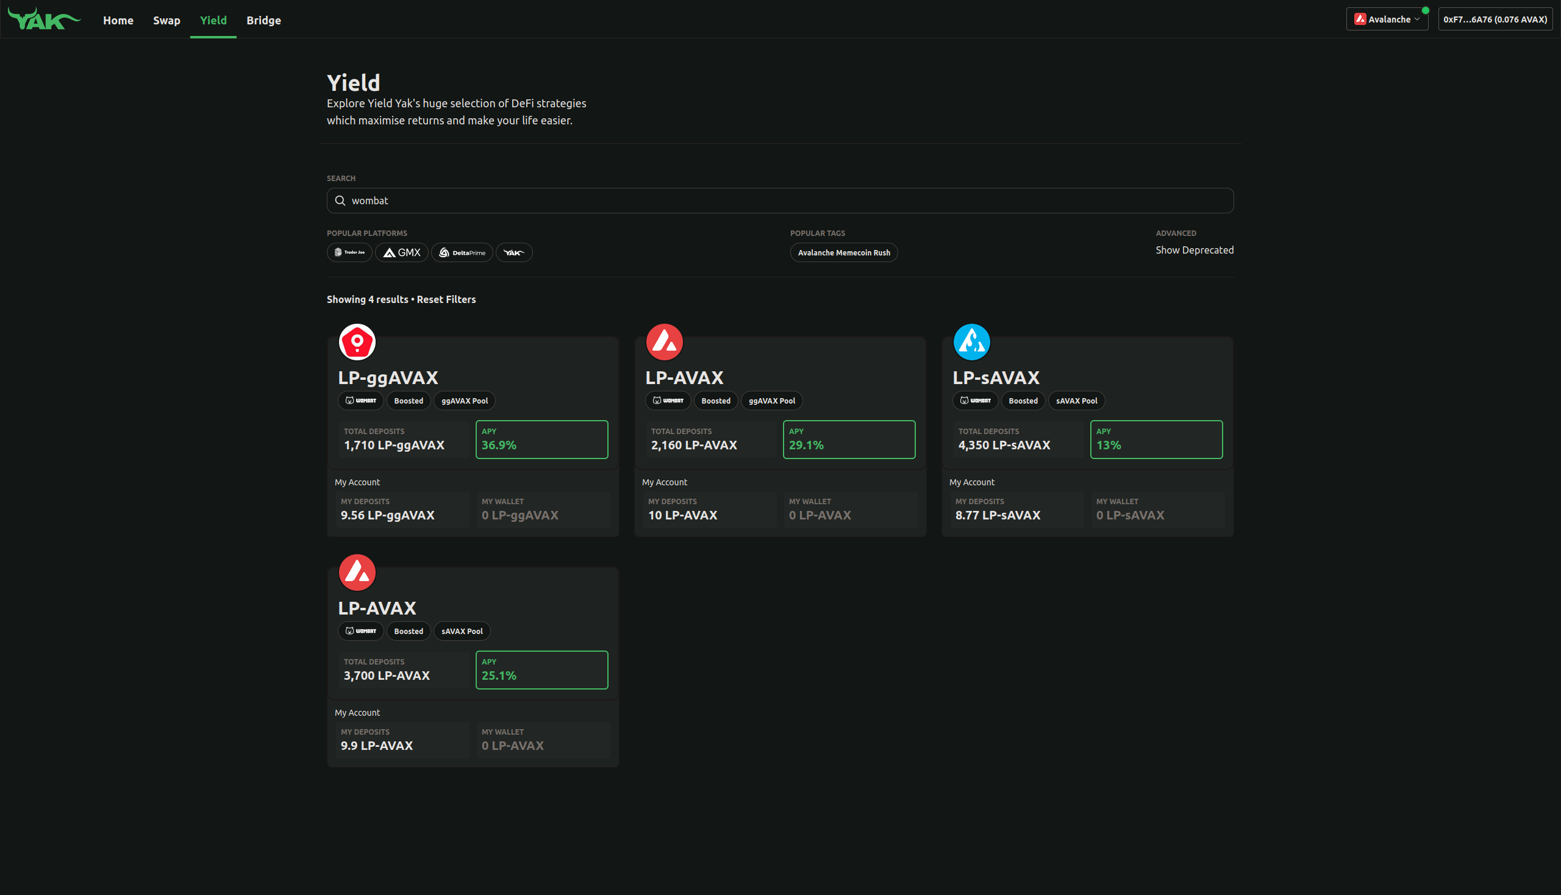Viewport: 1561px width, 895px height.
Task: Open LP-AVAX title with 29.1% APY
Action: (x=684, y=377)
